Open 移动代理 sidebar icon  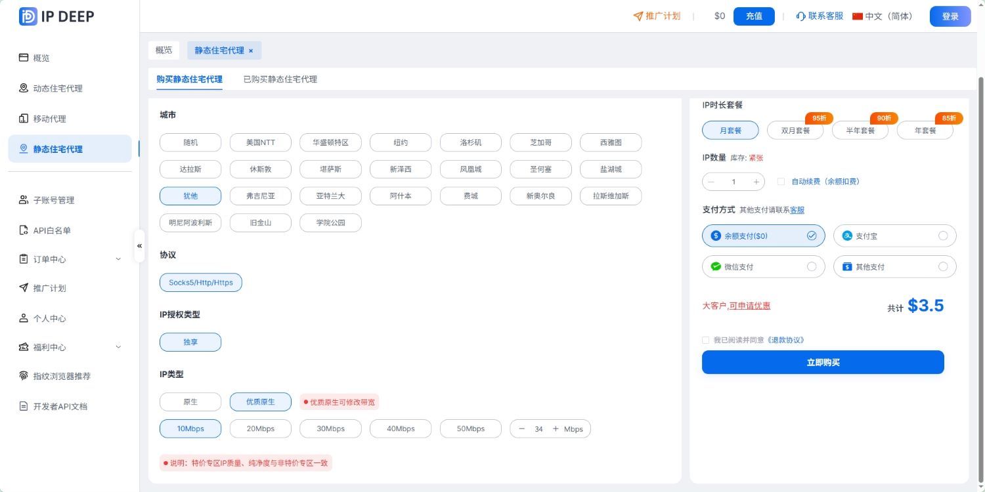tap(24, 118)
